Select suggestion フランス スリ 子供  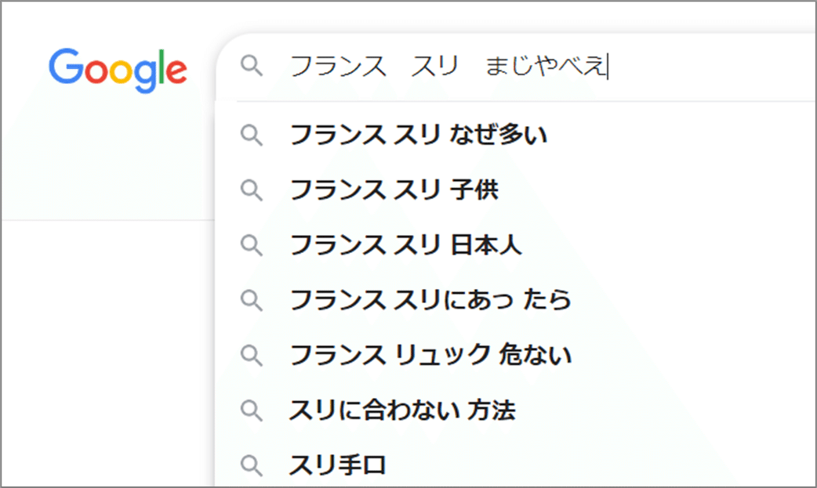394,190
